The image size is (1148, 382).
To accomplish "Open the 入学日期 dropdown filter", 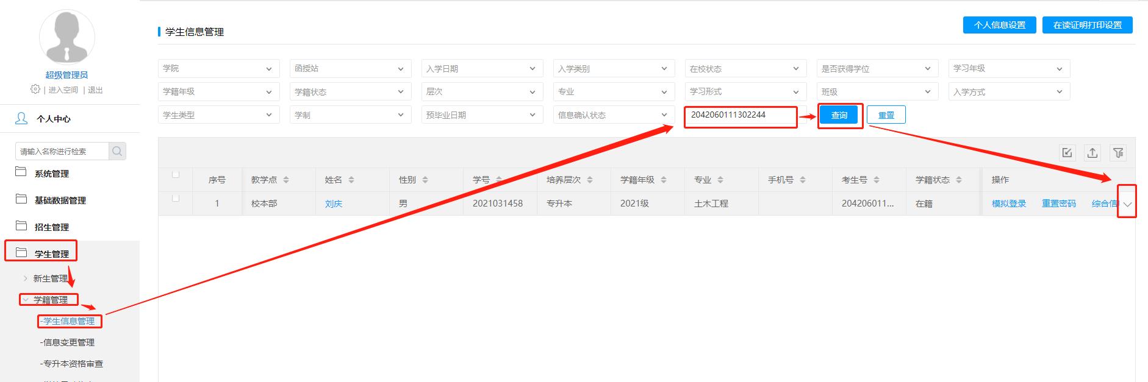I will [x=482, y=69].
